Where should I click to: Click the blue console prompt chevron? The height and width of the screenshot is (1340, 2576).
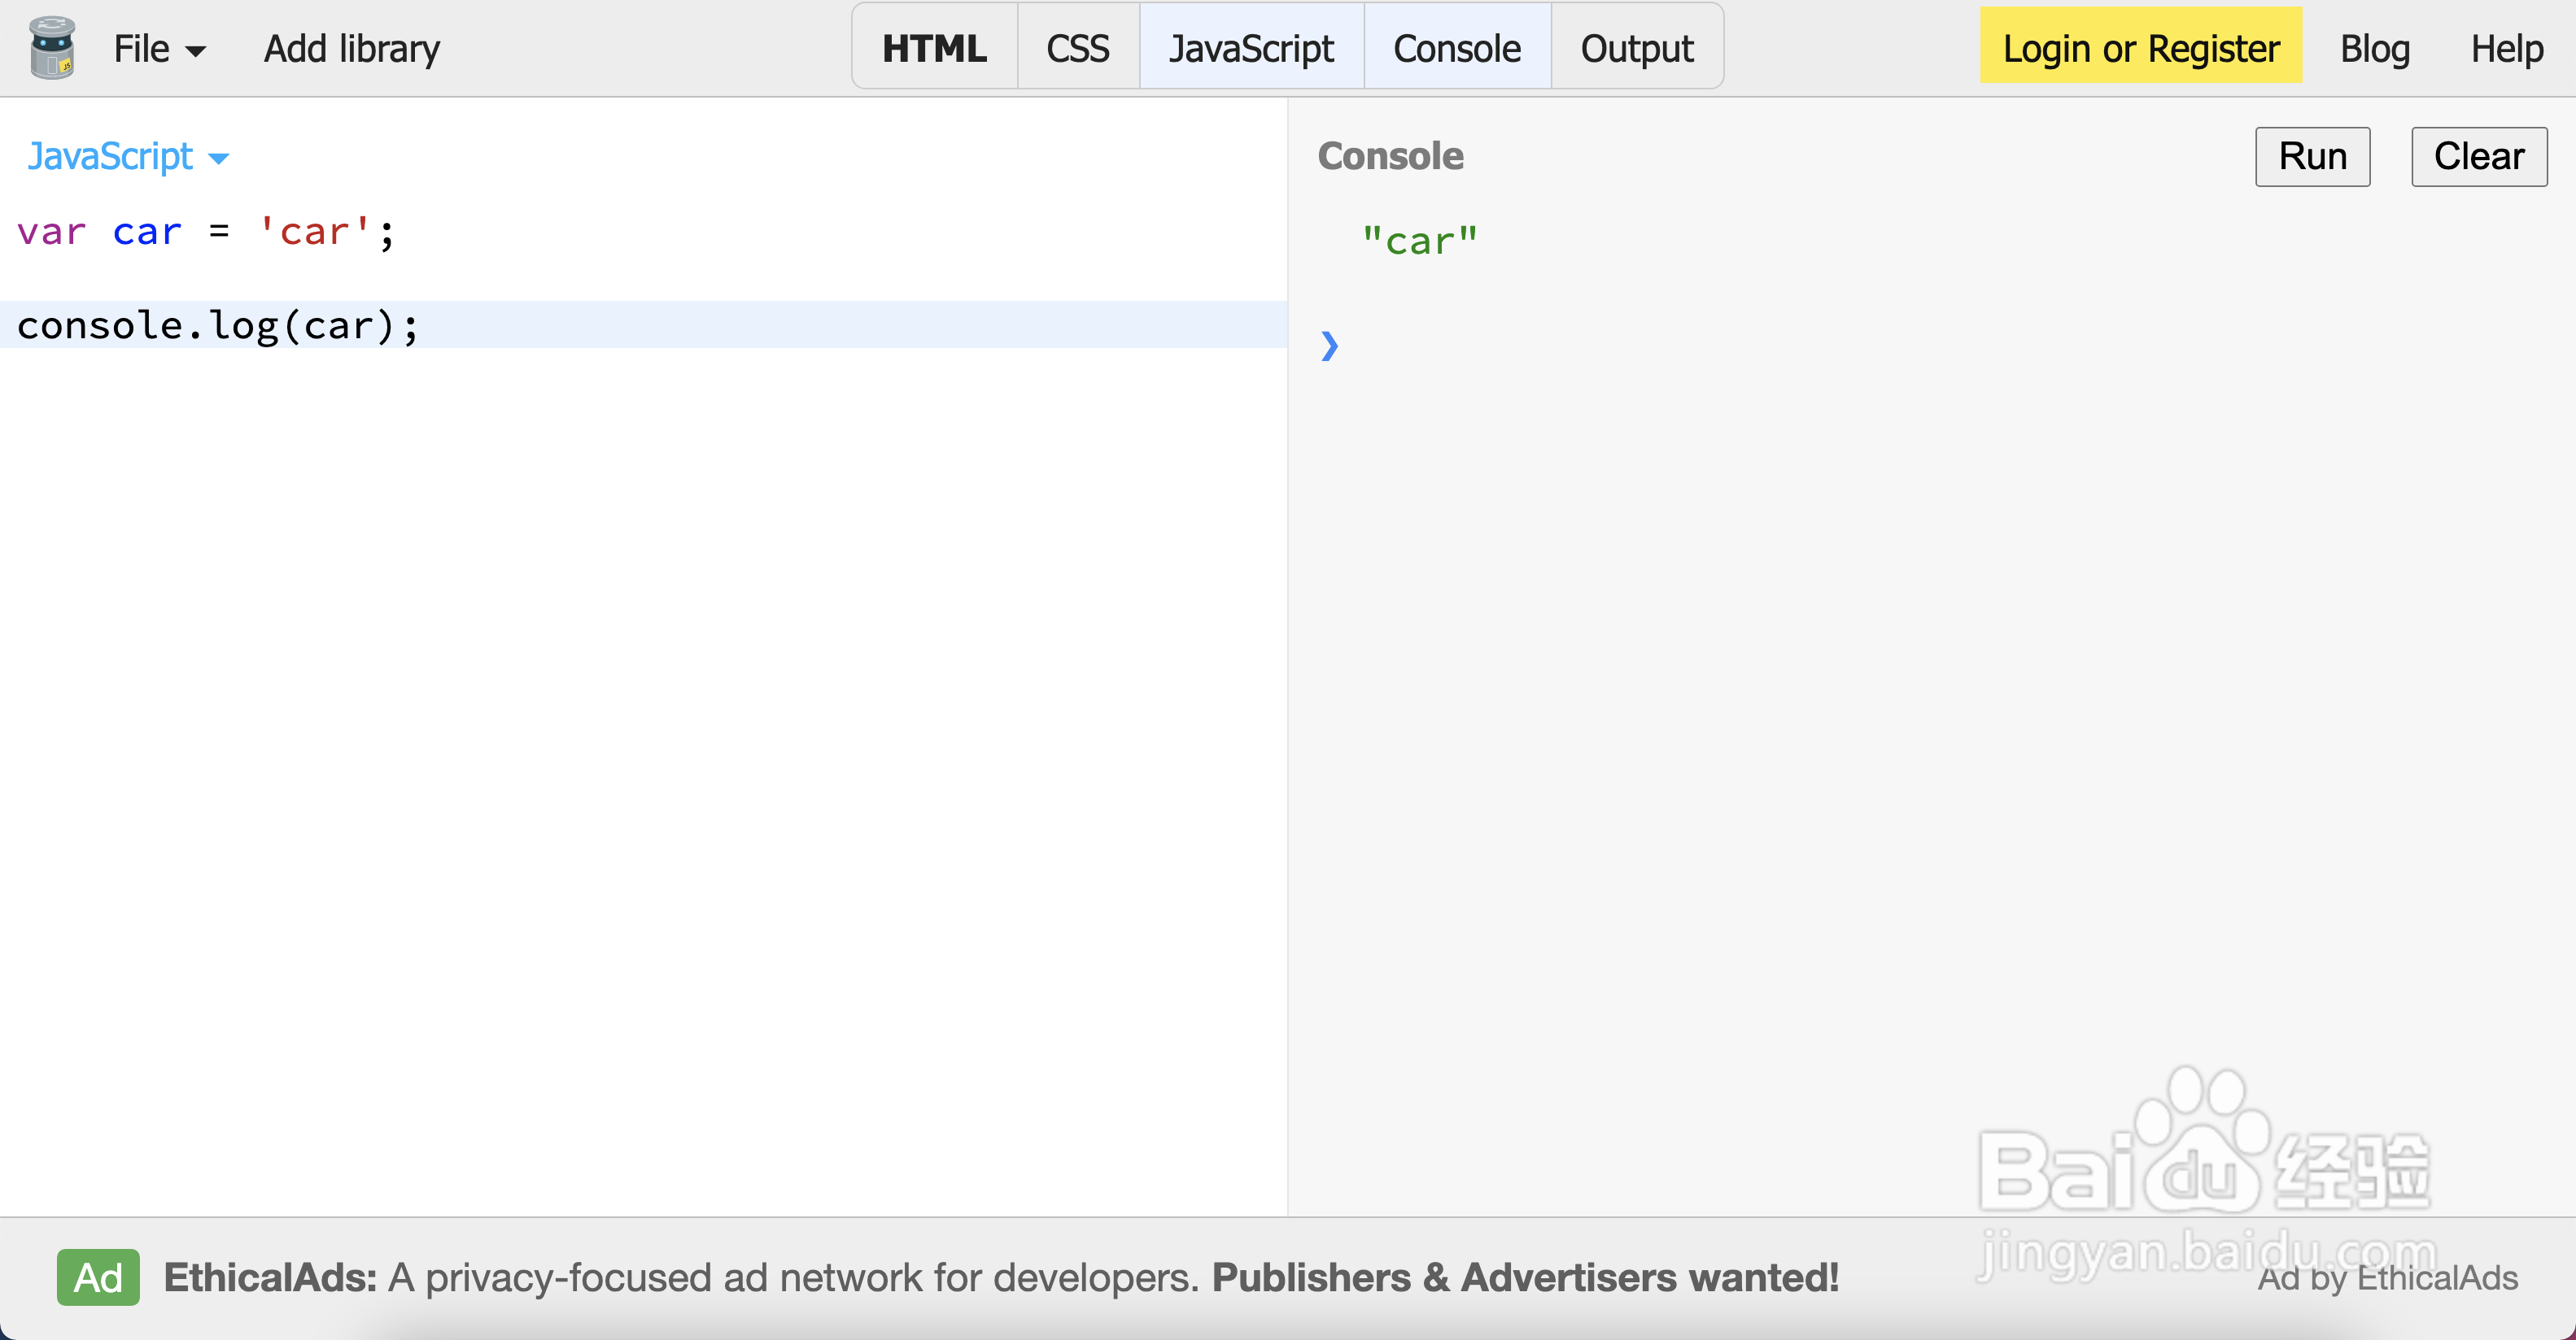coord(1329,346)
